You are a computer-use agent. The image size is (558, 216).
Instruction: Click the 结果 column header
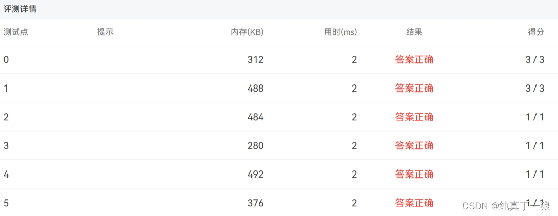coord(414,32)
